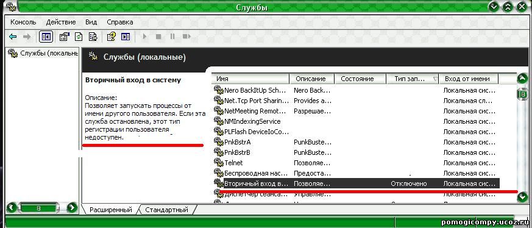Image resolution: width=532 pixels, height=228 pixels.
Task: Click the gear icon of the PnkBstrA service
Action: point(219,141)
